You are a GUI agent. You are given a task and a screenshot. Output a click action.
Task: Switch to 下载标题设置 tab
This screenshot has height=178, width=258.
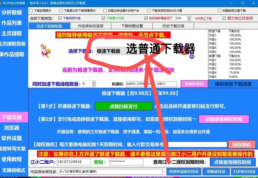tap(132, 26)
